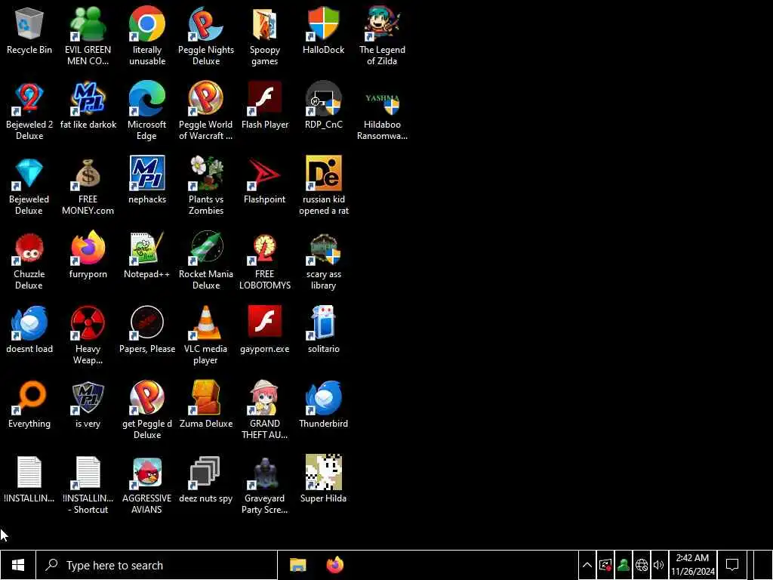Viewport: 773px width, 580px height.
Task: Select the scary ass library icon
Action: (323, 261)
